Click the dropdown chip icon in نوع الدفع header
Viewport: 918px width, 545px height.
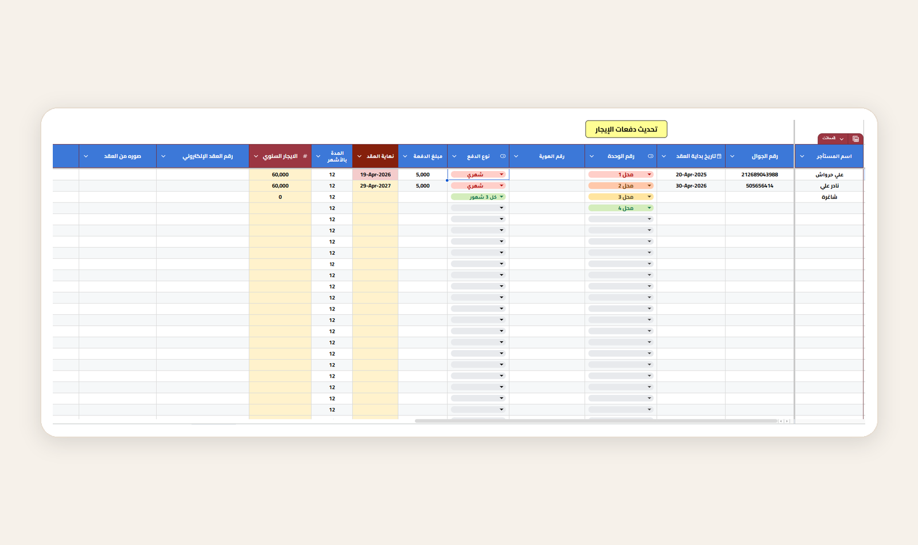[503, 156]
